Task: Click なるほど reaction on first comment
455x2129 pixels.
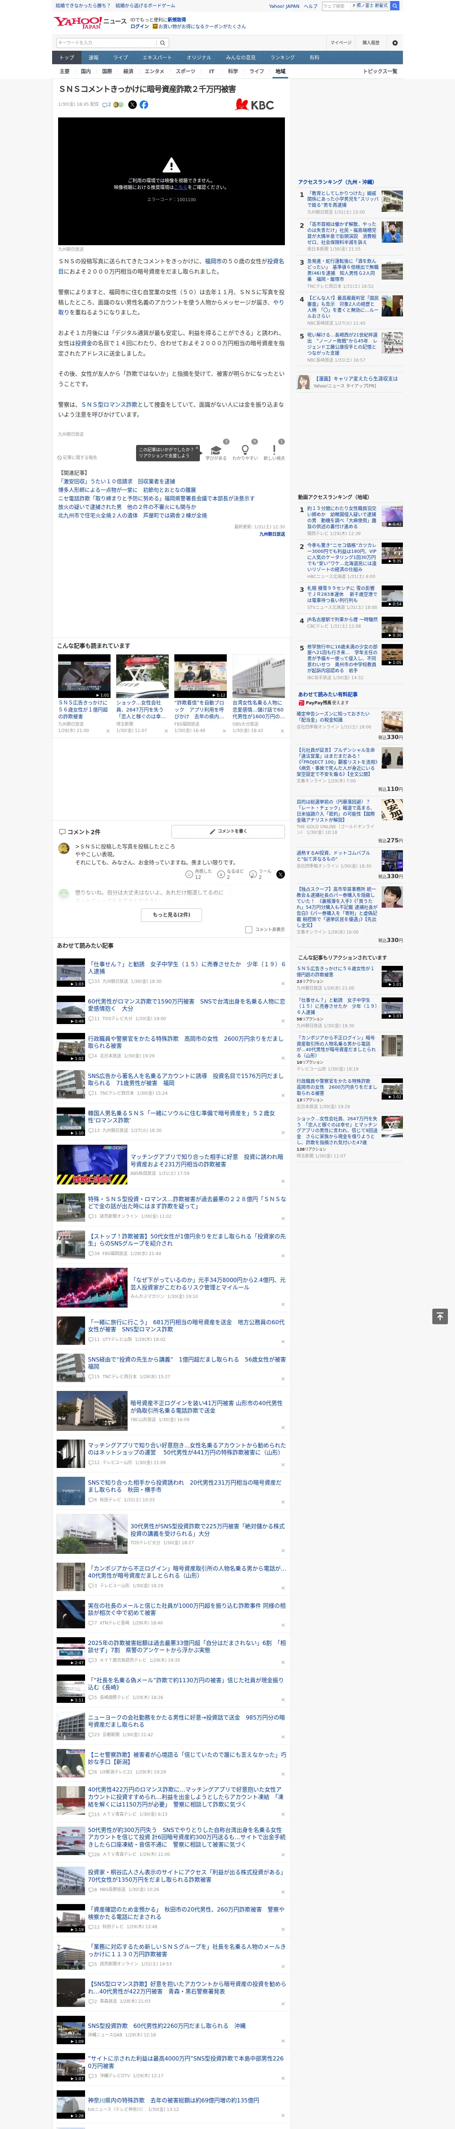Action: click(x=230, y=874)
